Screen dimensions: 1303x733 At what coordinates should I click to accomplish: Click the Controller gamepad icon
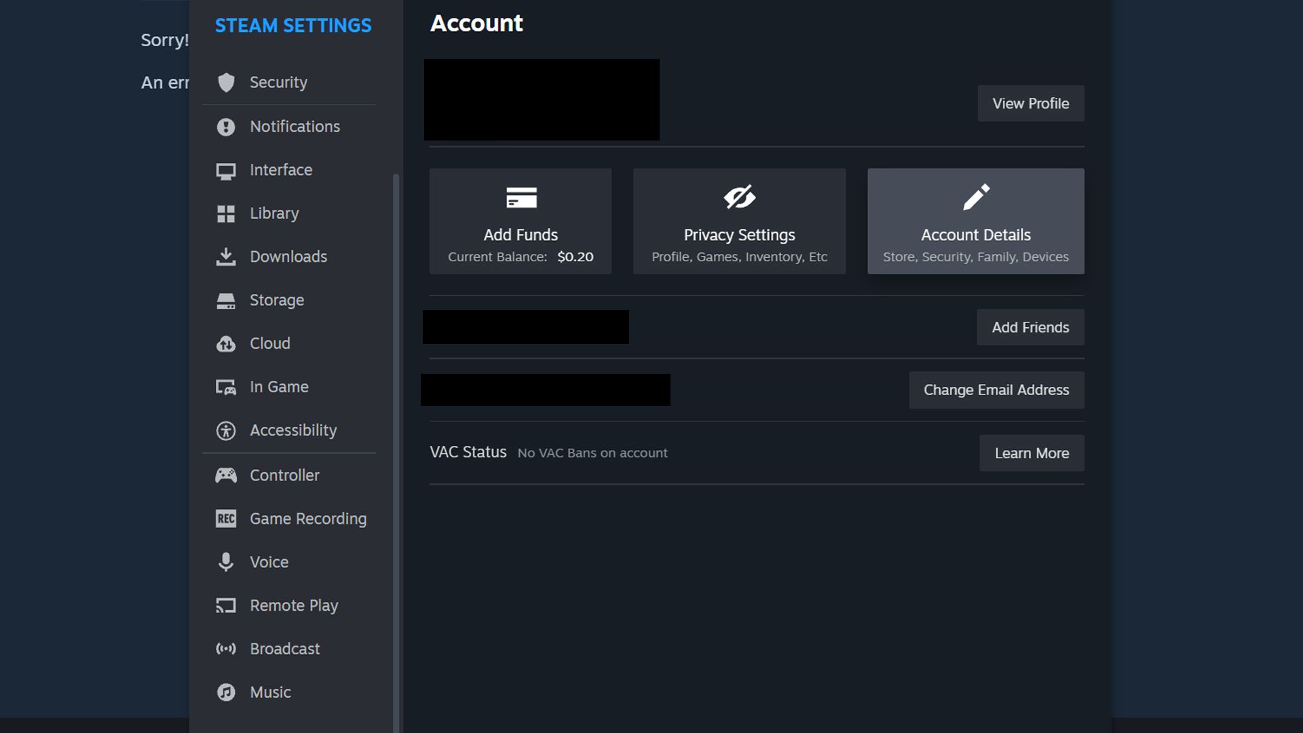226,475
